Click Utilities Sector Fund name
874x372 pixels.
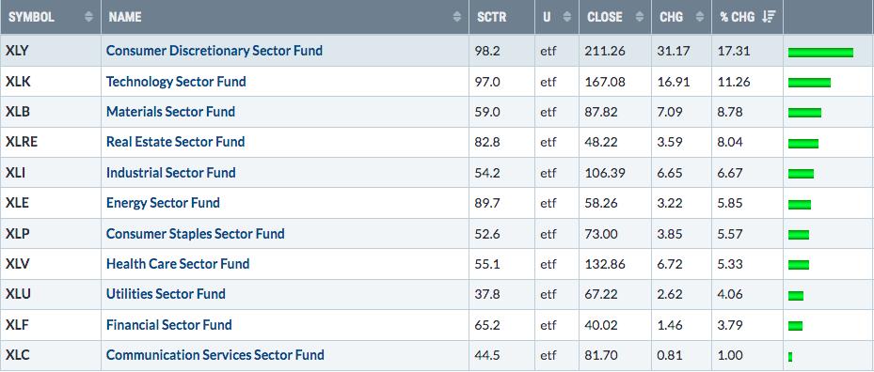166,294
